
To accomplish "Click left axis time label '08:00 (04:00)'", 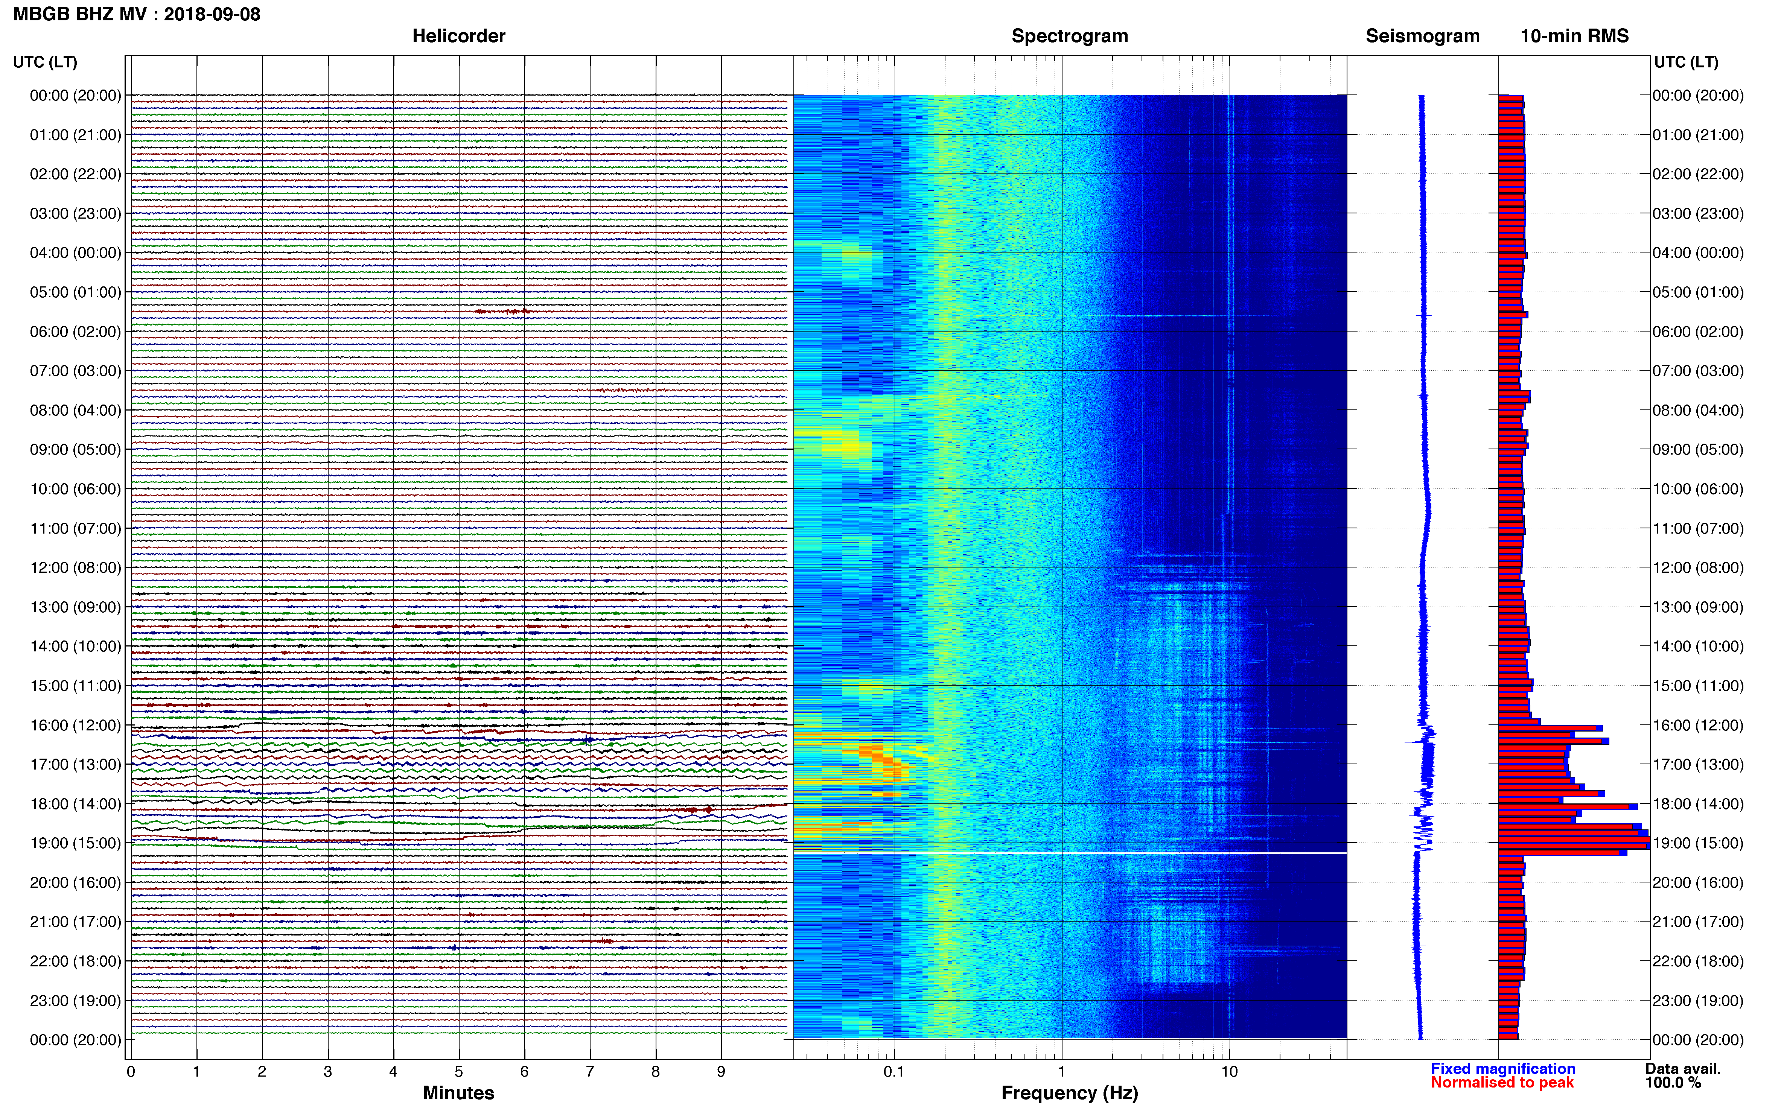I will tap(75, 410).
